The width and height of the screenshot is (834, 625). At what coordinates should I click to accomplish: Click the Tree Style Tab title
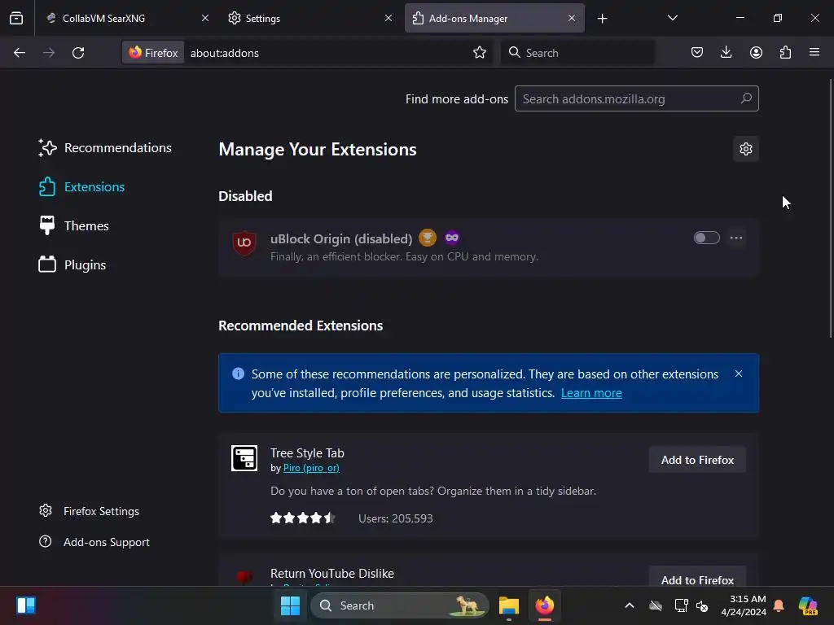tap(307, 452)
